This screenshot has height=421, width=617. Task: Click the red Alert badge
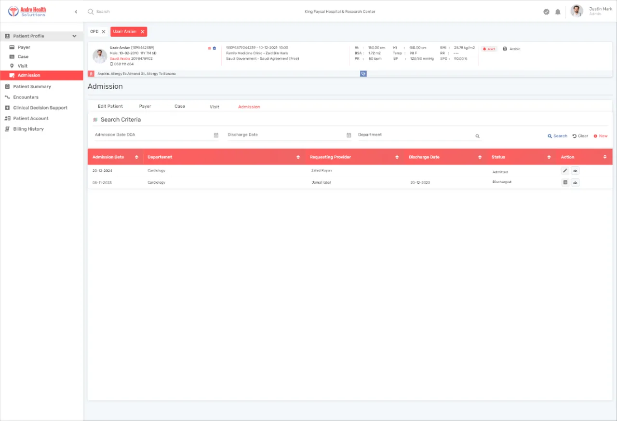489,49
